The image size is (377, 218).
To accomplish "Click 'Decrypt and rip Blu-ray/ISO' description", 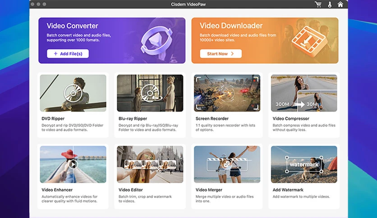I will (x=148, y=127).
